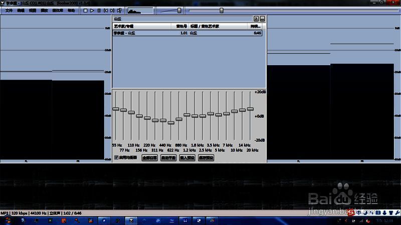Click the 20 kHz equalizer slider handle
Image resolution: width=401 pixels, height=225 pixels.
pos(250,108)
